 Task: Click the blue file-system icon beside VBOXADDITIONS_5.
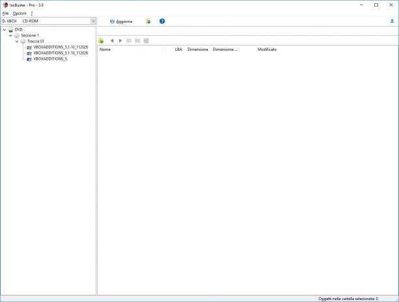click(29, 59)
